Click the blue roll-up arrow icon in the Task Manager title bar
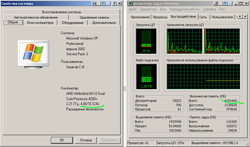This screenshot has width=250, height=147. [230, 3]
